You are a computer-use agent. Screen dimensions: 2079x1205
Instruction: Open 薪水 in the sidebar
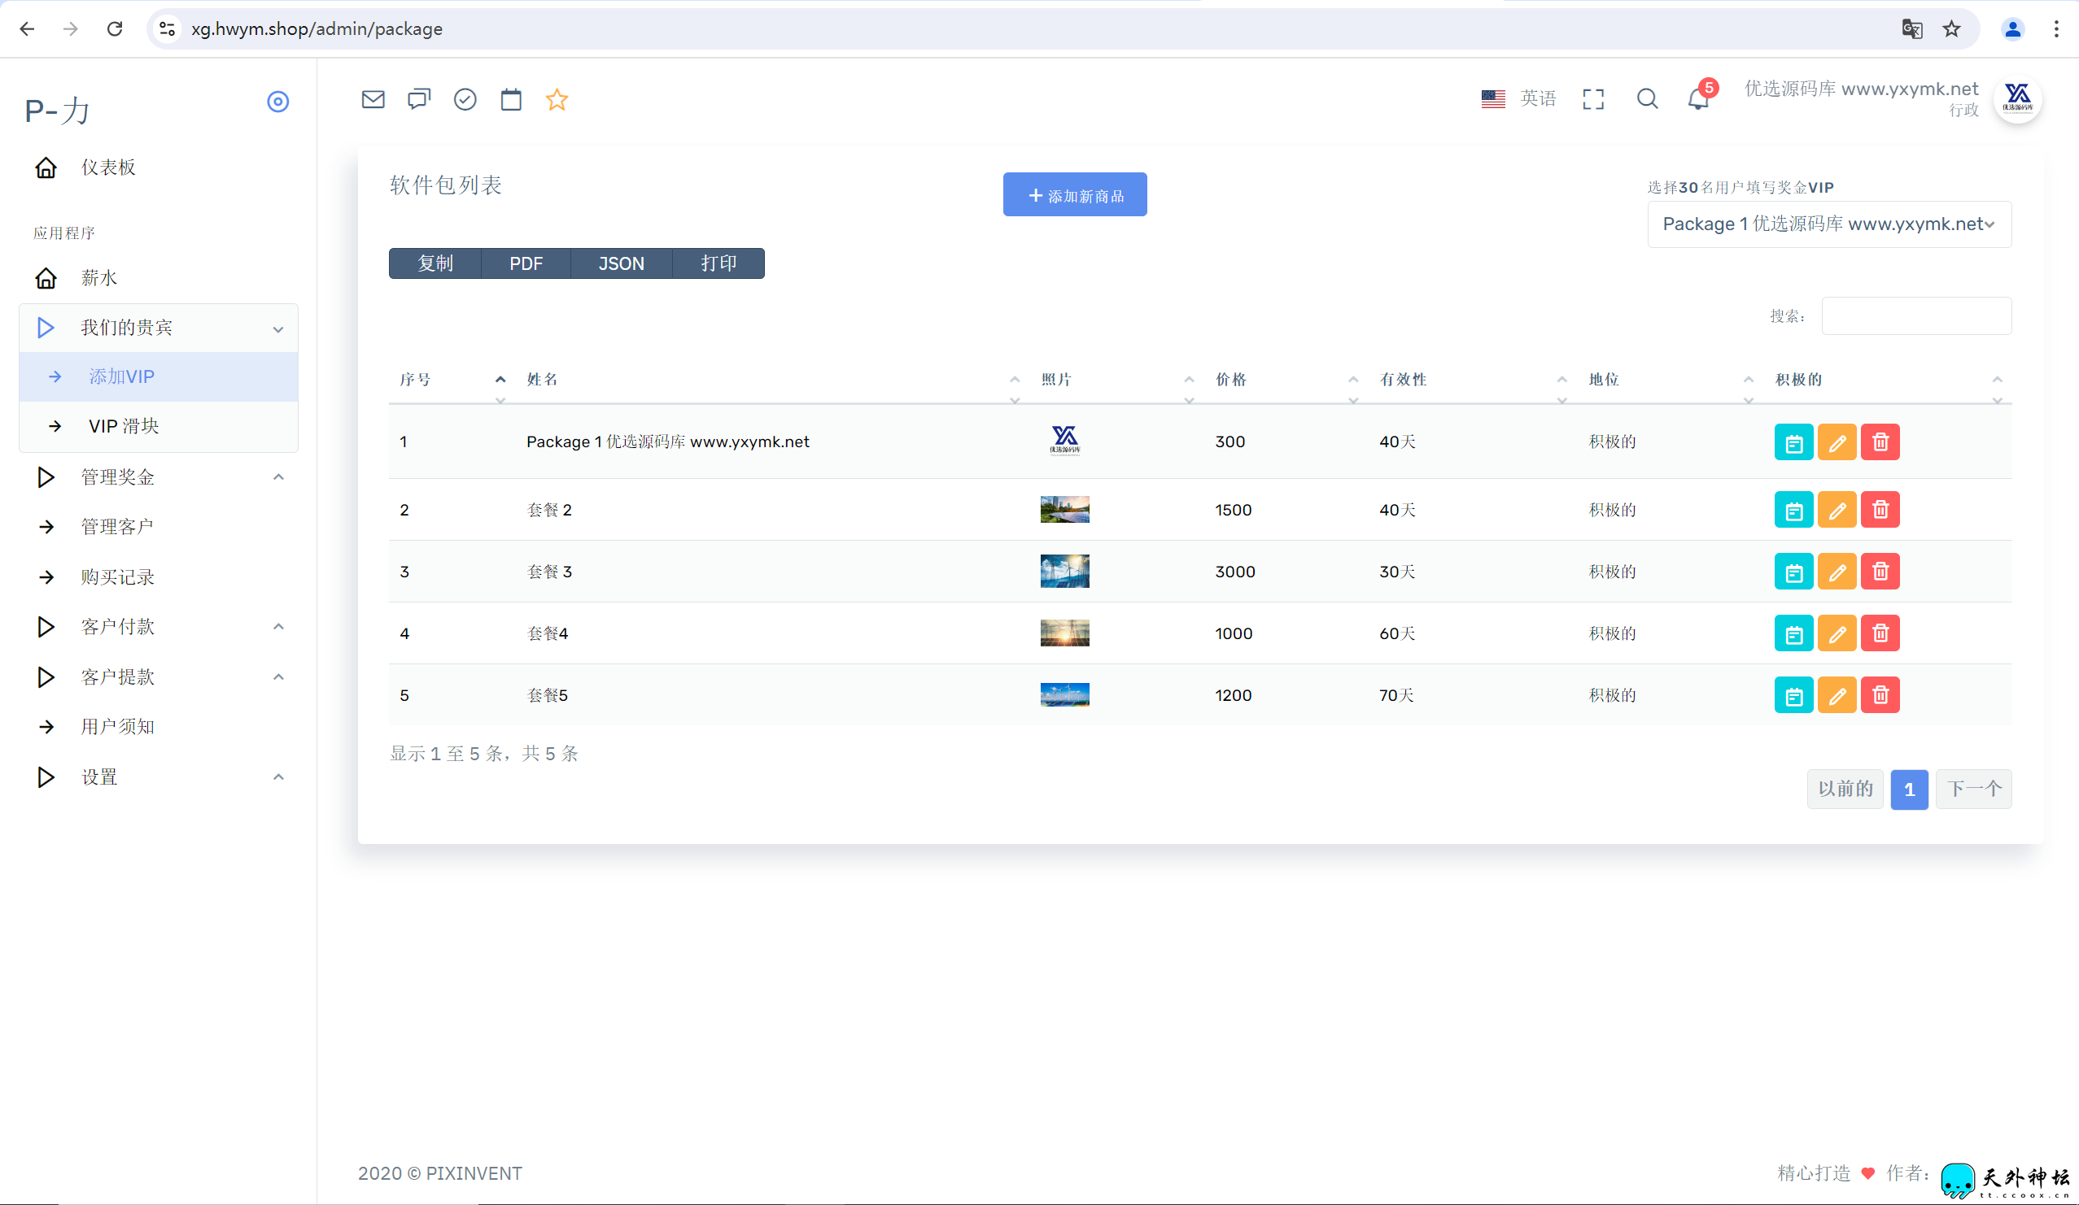click(159, 278)
